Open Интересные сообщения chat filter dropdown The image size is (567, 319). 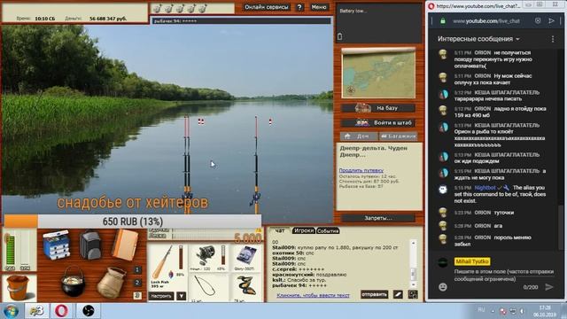pos(478,39)
